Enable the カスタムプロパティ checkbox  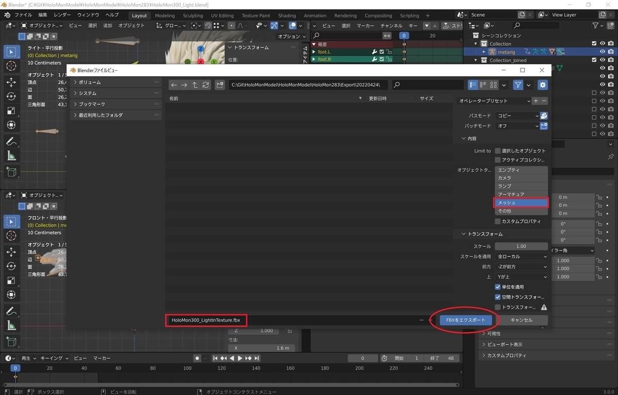point(497,221)
